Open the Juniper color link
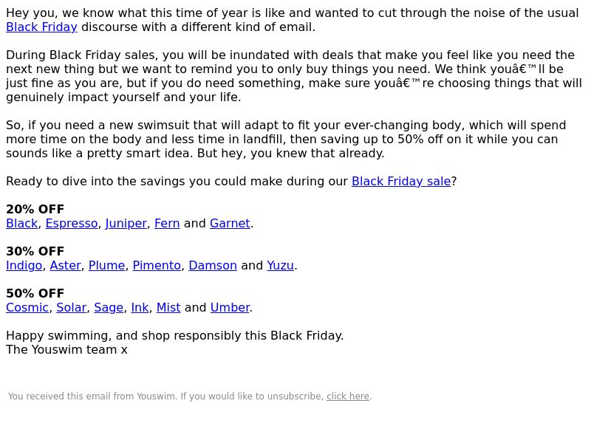Screen dimensions: 591x443 coord(126,224)
